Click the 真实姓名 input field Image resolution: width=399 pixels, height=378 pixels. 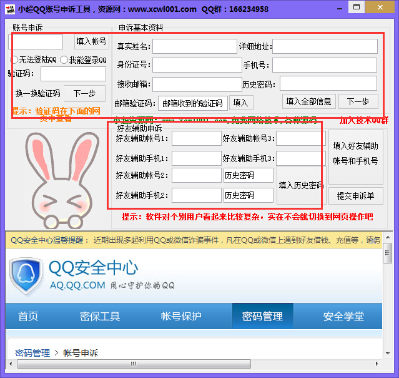tap(195, 46)
